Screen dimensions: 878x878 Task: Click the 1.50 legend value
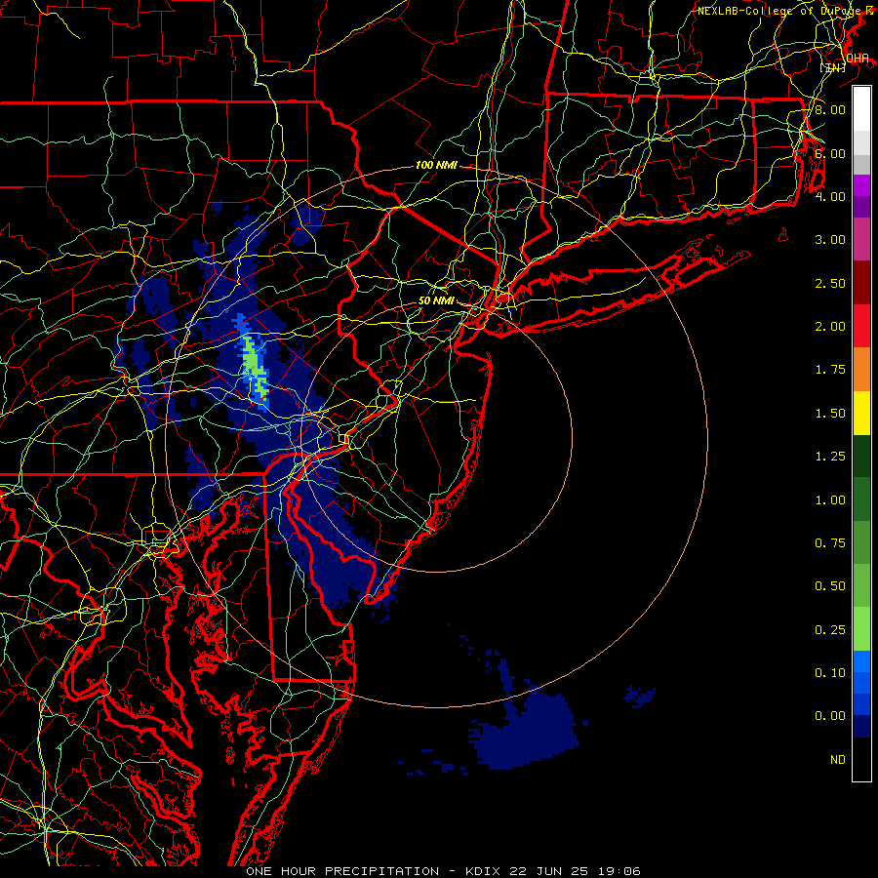click(x=830, y=414)
